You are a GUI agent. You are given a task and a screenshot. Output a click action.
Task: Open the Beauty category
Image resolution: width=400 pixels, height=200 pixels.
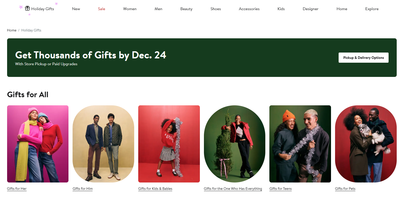coord(186,9)
